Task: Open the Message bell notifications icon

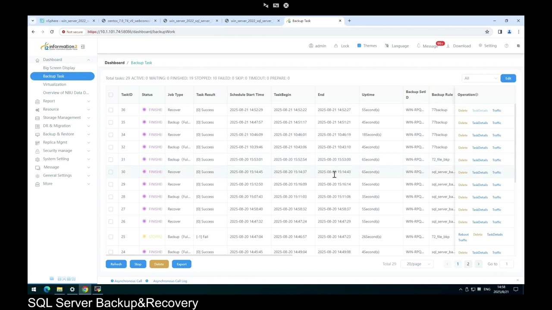Action: [x=418, y=46]
